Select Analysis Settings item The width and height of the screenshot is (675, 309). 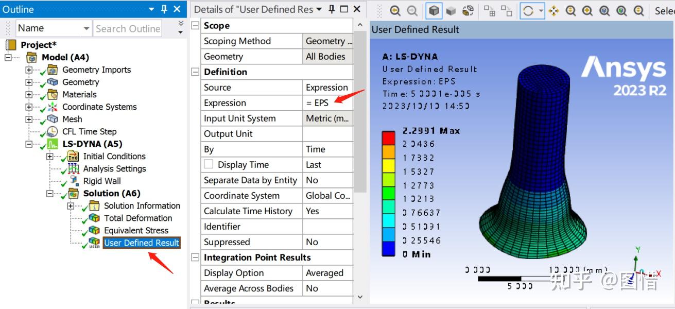click(114, 168)
